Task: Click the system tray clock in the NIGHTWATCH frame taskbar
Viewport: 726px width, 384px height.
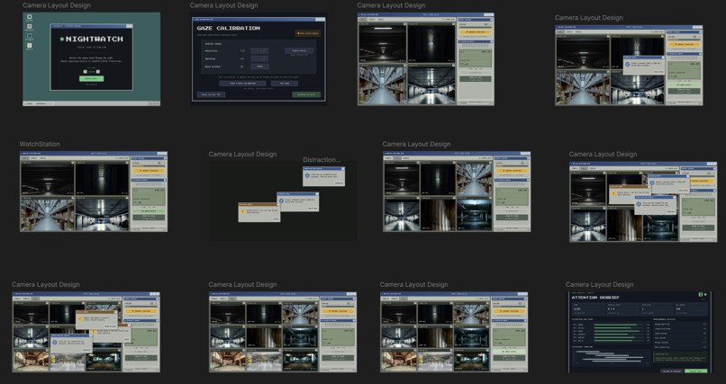Action: coord(154,103)
